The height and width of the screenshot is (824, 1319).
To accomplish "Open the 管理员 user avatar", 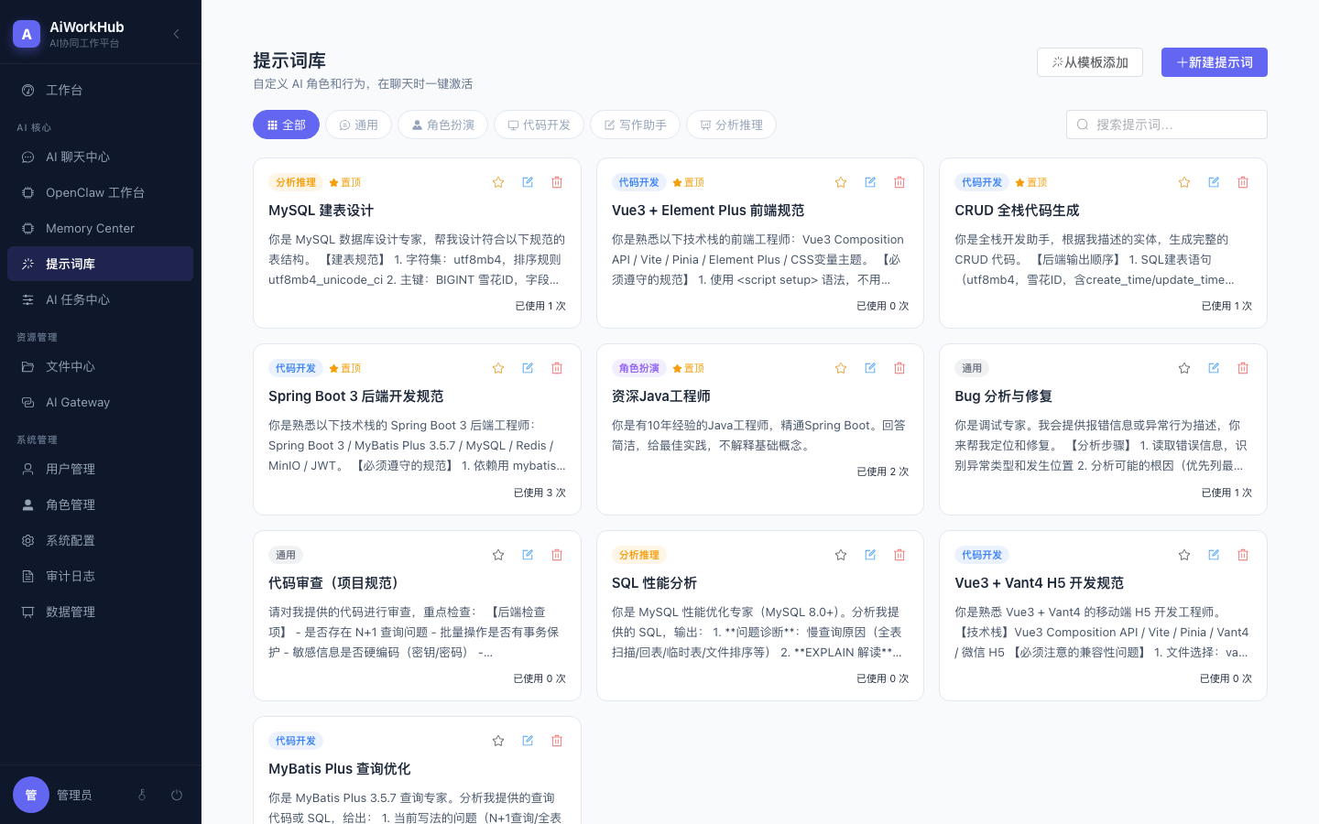I will 31,795.
